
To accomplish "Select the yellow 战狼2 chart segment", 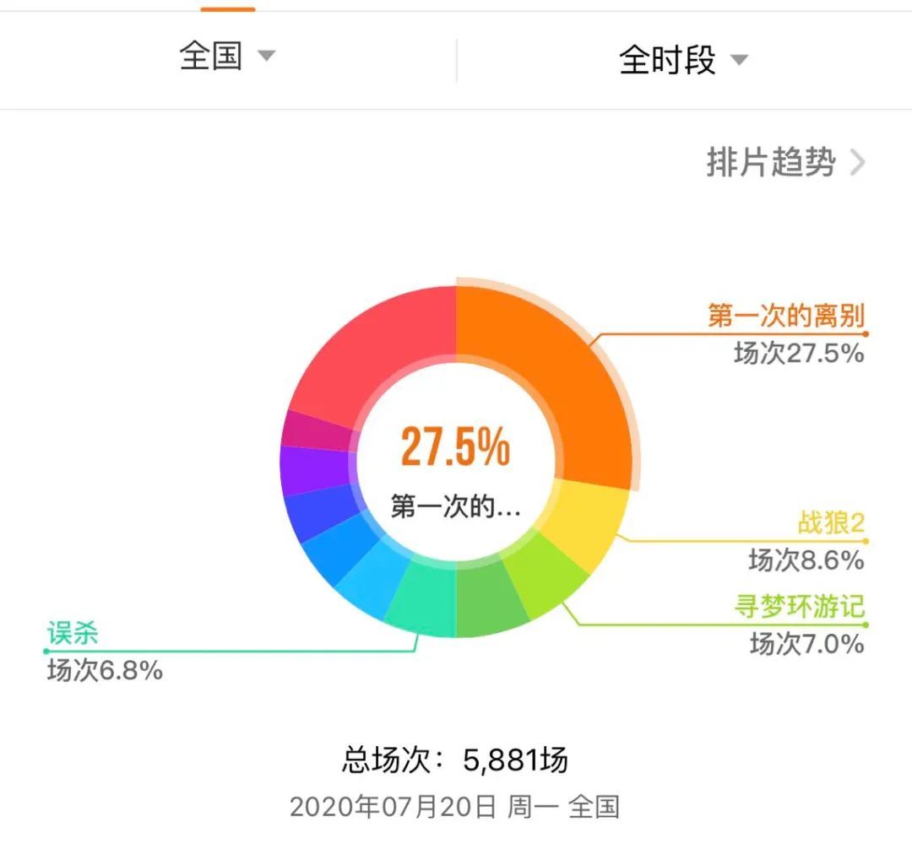I will pyautogui.click(x=583, y=515).
